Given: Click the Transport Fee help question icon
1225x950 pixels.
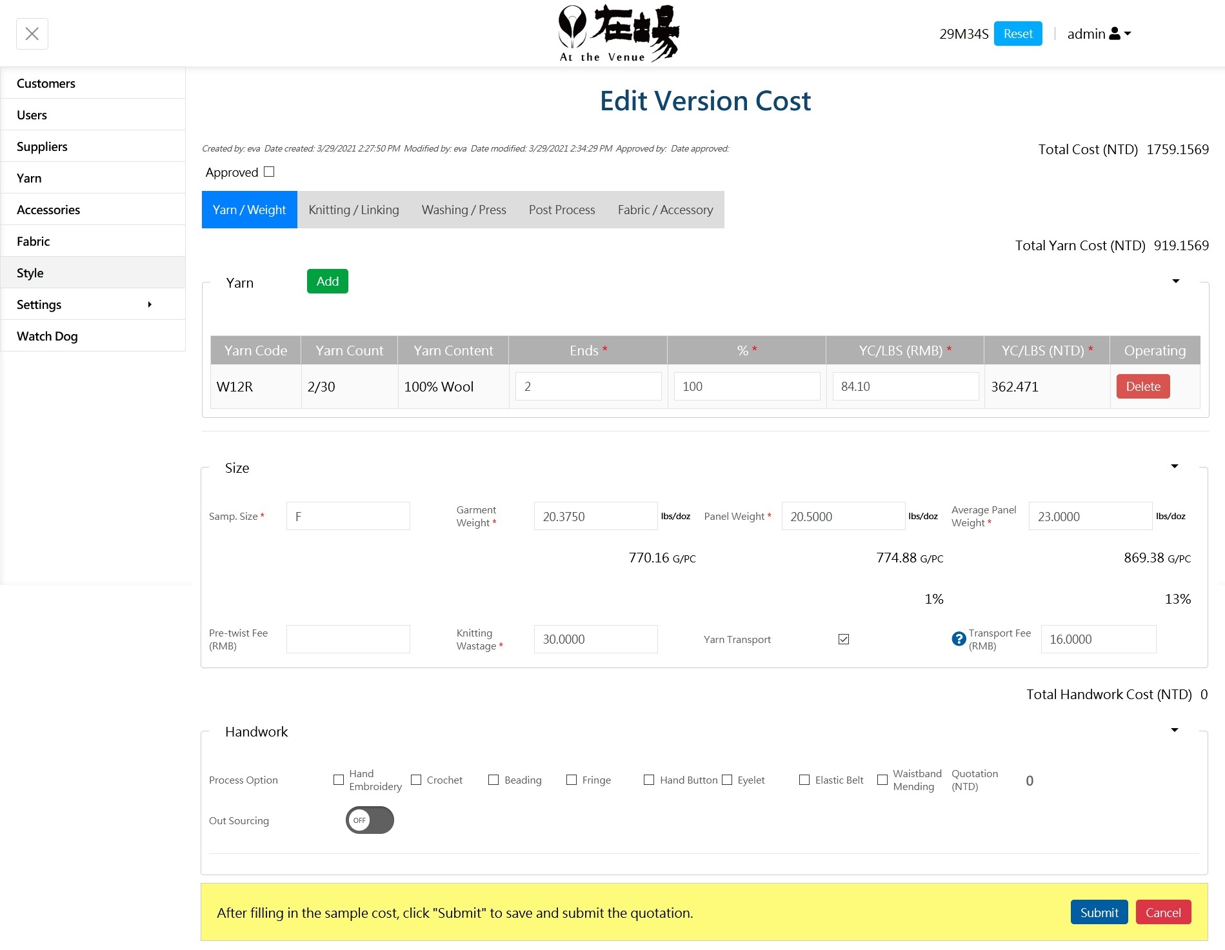Looking at the screenshot, I should tap(959, 638).
